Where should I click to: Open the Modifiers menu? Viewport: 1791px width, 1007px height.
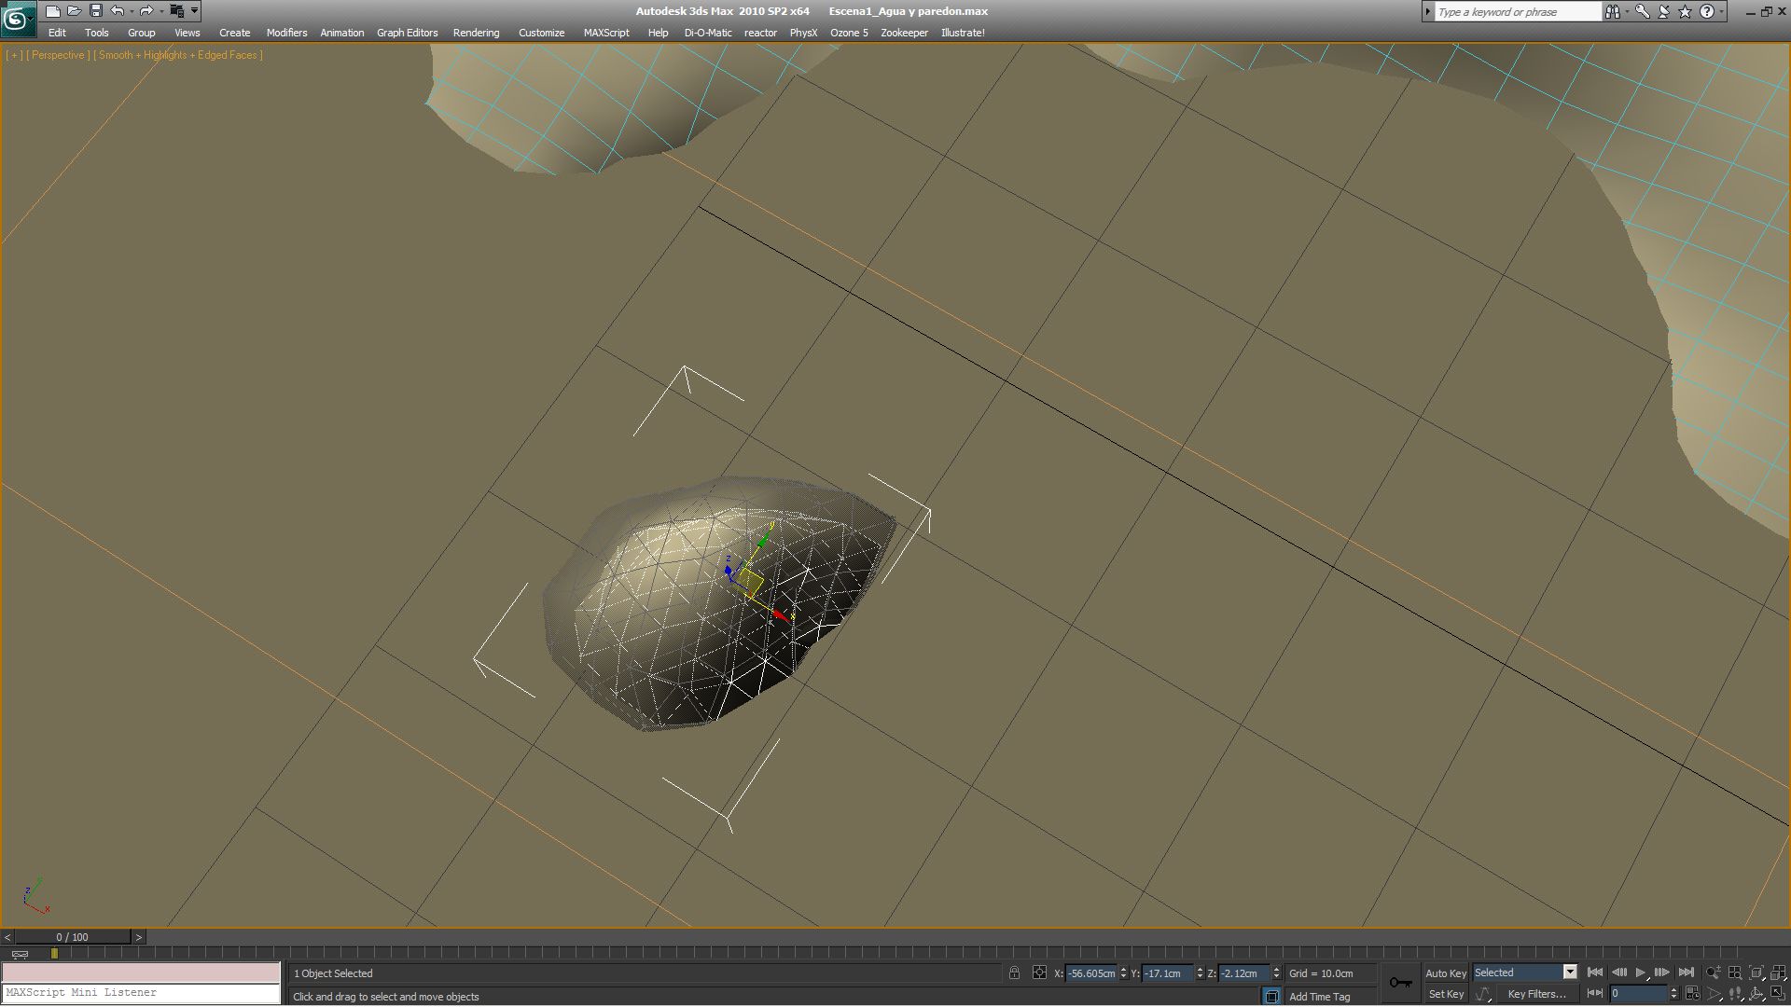pyautogui.click(x=286, y=33)
